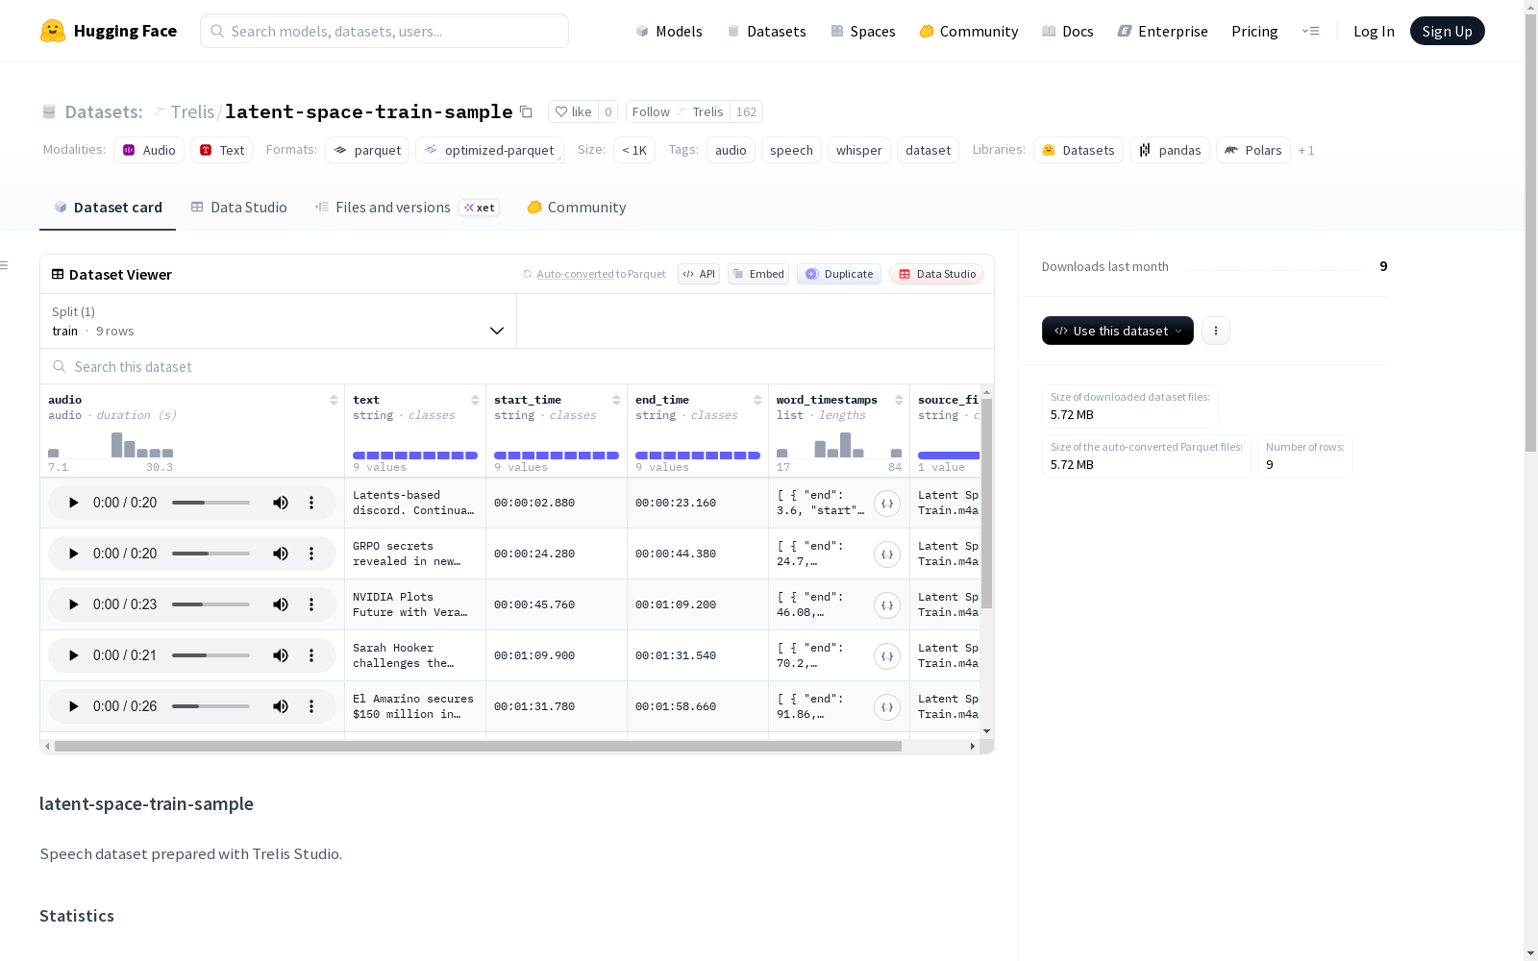Seek in the Latents-based audio progress bar
1538x961 pixels.
[x=211, y=503]
